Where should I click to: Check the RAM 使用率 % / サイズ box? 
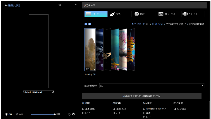coord(144,109)
